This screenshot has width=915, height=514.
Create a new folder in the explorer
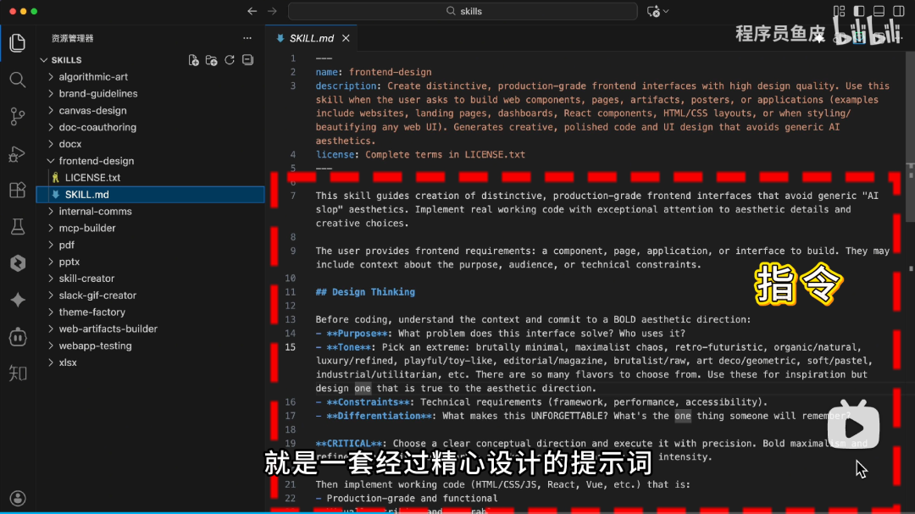coord(213,60)
